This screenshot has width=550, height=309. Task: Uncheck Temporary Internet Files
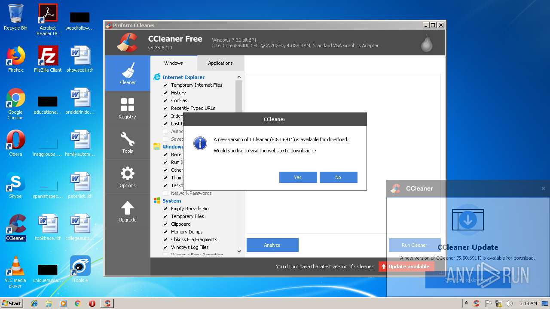pyautogui.click(x=165, y=85)
